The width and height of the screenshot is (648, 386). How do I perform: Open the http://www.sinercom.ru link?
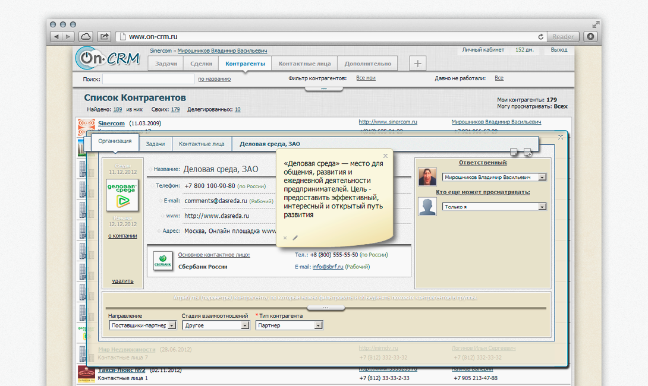coord(388,122)
